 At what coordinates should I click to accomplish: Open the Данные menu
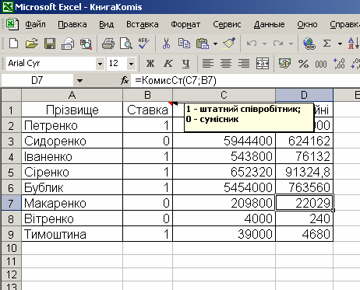point(269,24)
